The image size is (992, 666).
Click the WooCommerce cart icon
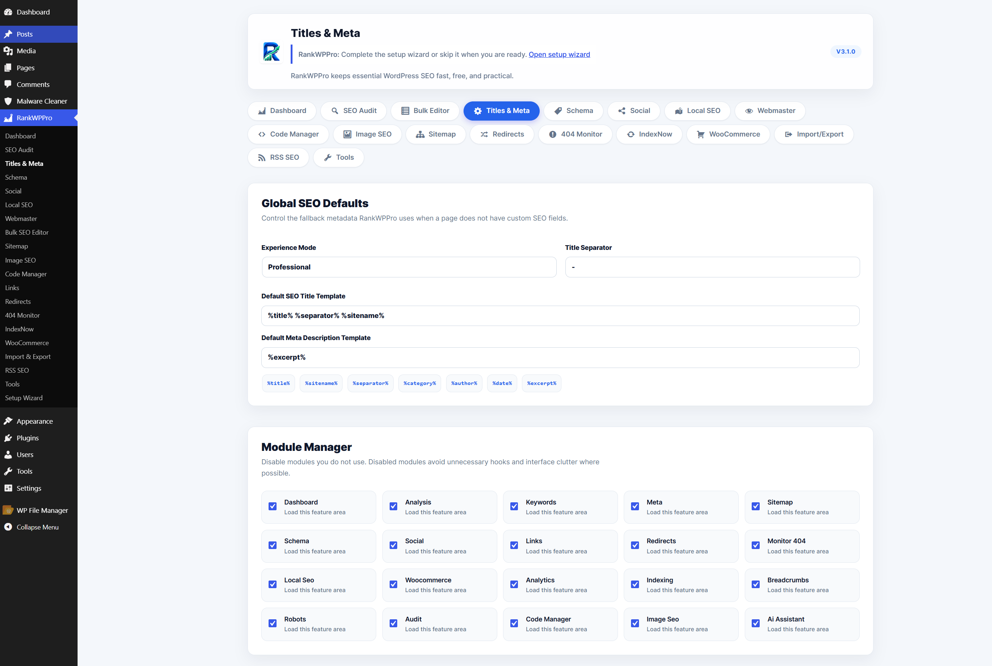point(701,134)
